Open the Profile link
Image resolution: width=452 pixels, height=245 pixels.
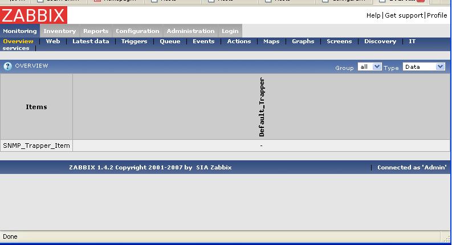437,15
